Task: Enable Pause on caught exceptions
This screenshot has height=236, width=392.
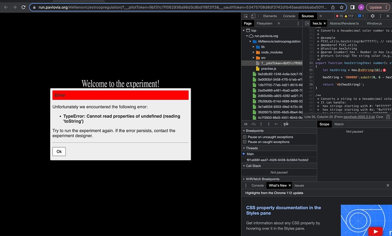Action: click(244, 142)
